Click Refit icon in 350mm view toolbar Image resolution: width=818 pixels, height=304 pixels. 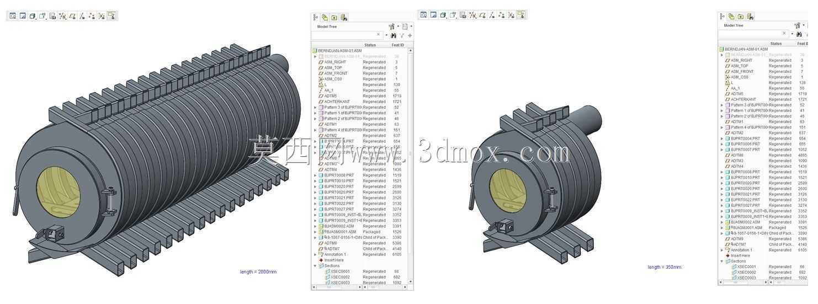click(423, 15)
